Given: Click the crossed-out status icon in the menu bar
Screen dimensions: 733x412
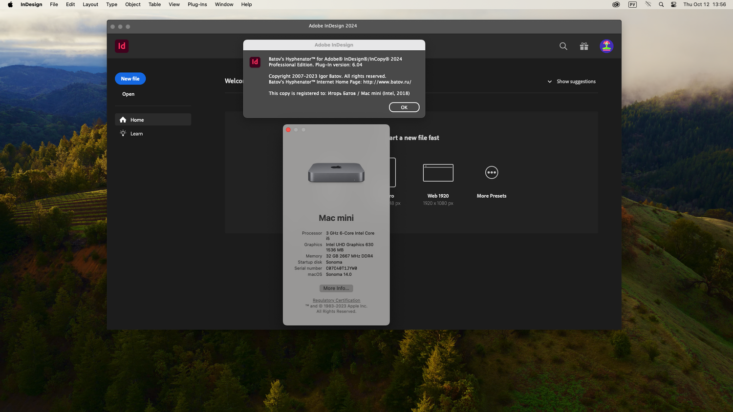Looking at the screenshot, I should 648,4.
